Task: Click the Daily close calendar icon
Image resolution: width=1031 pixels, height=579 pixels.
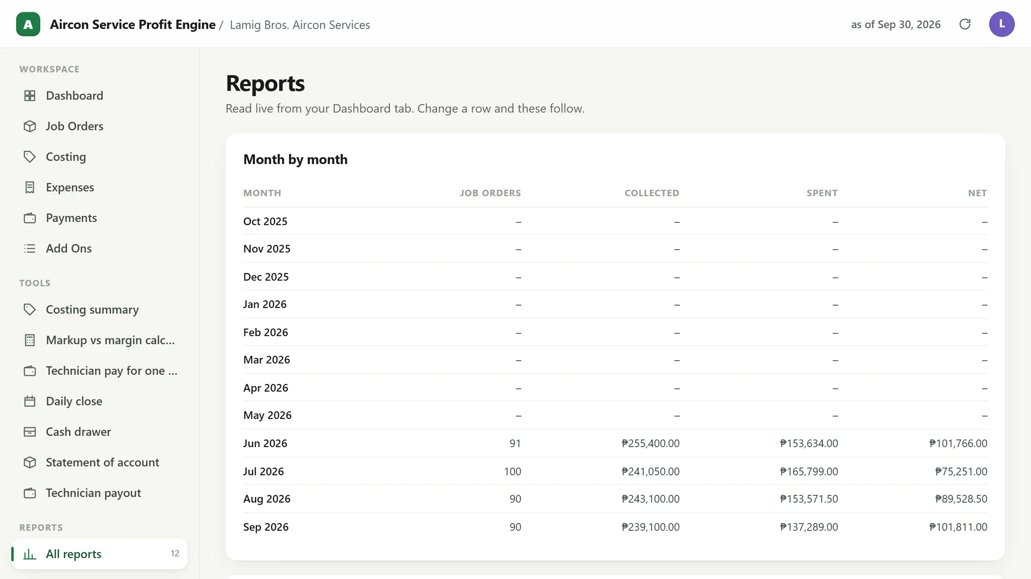Action: pos(30,401)
